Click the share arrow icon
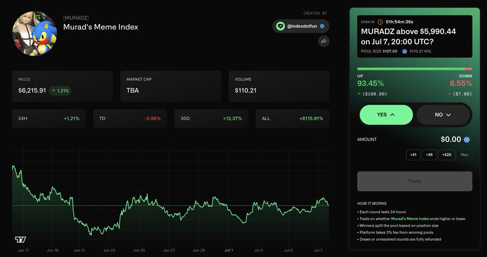This screenshot has height=257, width=487. (x=324, y=41)
